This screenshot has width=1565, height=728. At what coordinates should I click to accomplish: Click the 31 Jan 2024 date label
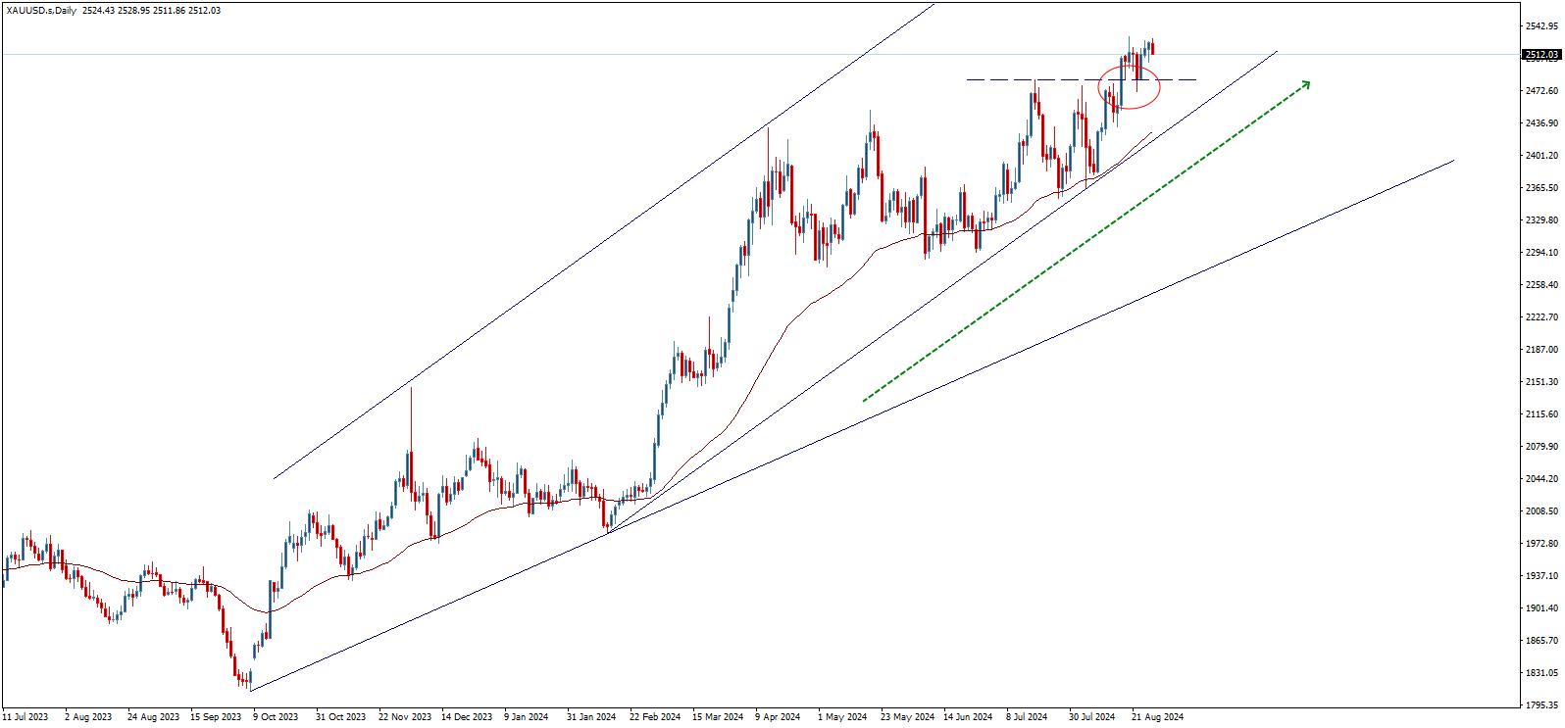coord(591,717)
